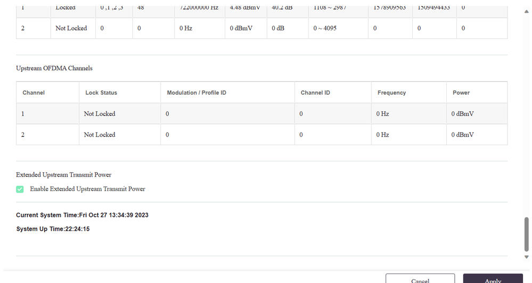The height and width of the screenshot is (283, 532).
Task: Click the Apply button
Action: [493, 279]
